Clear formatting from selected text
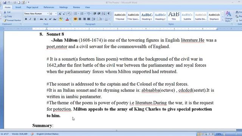242x136 pixels. [69, 14]
